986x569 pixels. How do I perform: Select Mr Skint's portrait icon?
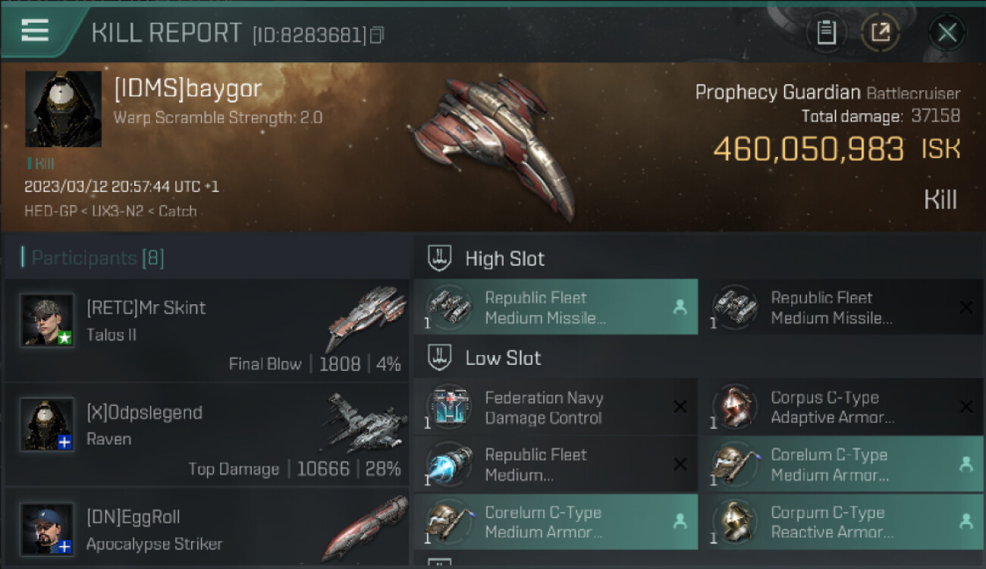47,320
